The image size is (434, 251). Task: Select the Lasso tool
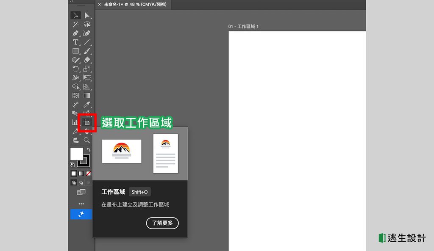[87, 24]
